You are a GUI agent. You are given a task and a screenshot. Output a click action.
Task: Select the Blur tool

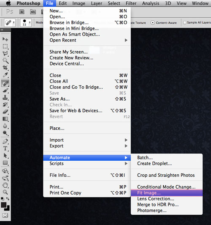[x=5, y=126]
